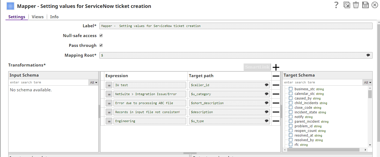Screen dimensions: 380x157
Task: Focus the Target Schema search box
Action: (x=323, y=82)
